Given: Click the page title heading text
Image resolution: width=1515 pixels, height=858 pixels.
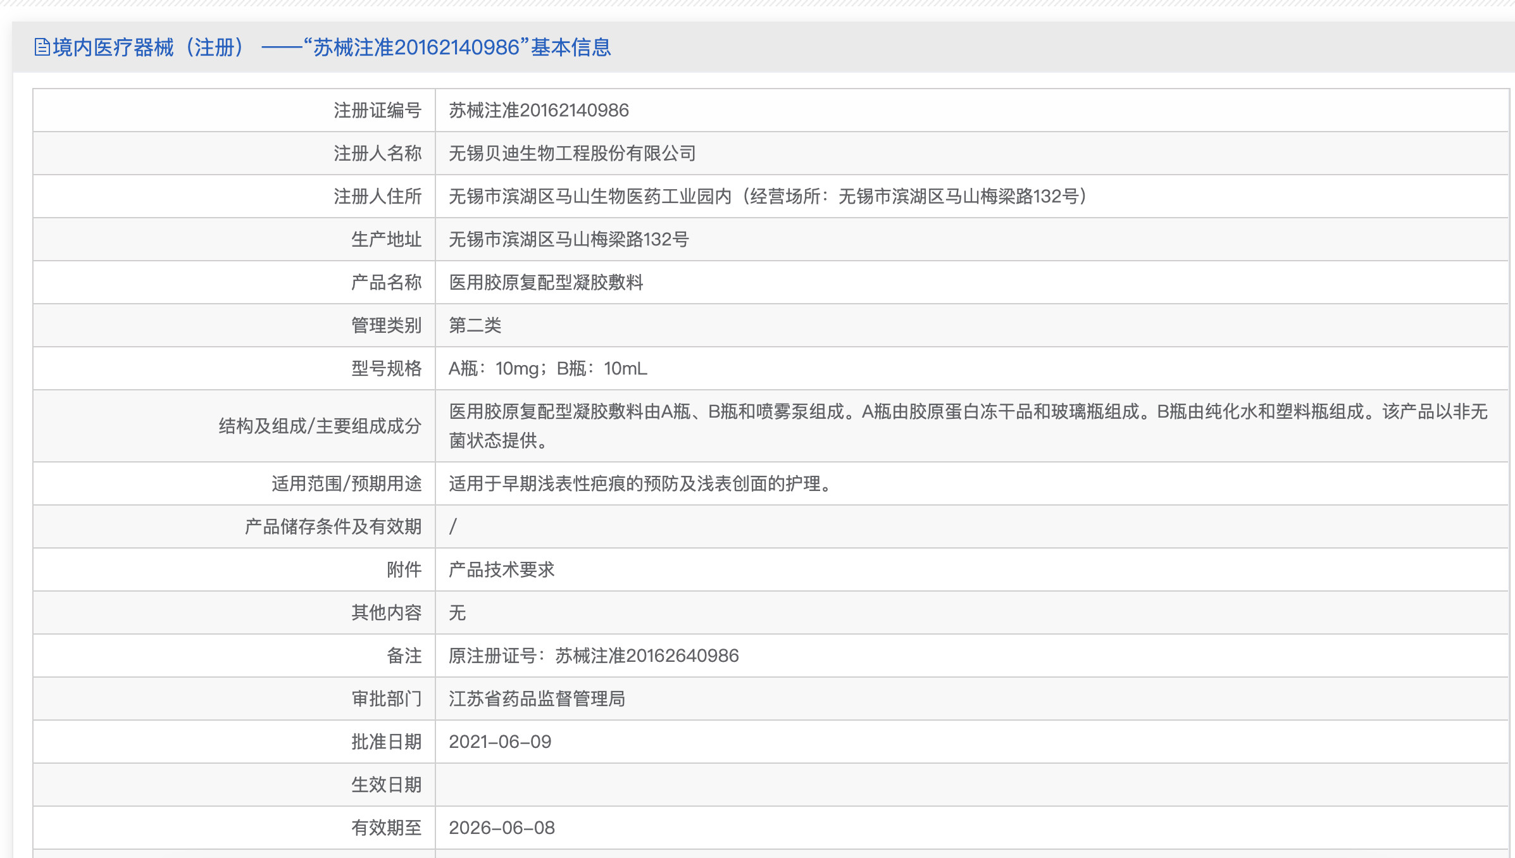Looking at the screenshot, I should [332, 47].
